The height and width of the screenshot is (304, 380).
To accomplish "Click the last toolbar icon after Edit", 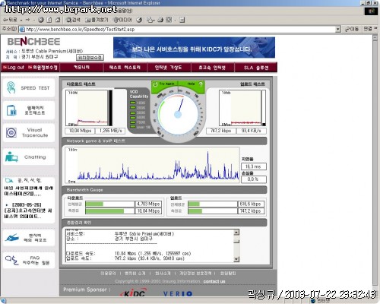I will pyautogui.click(x=182, y=20).
